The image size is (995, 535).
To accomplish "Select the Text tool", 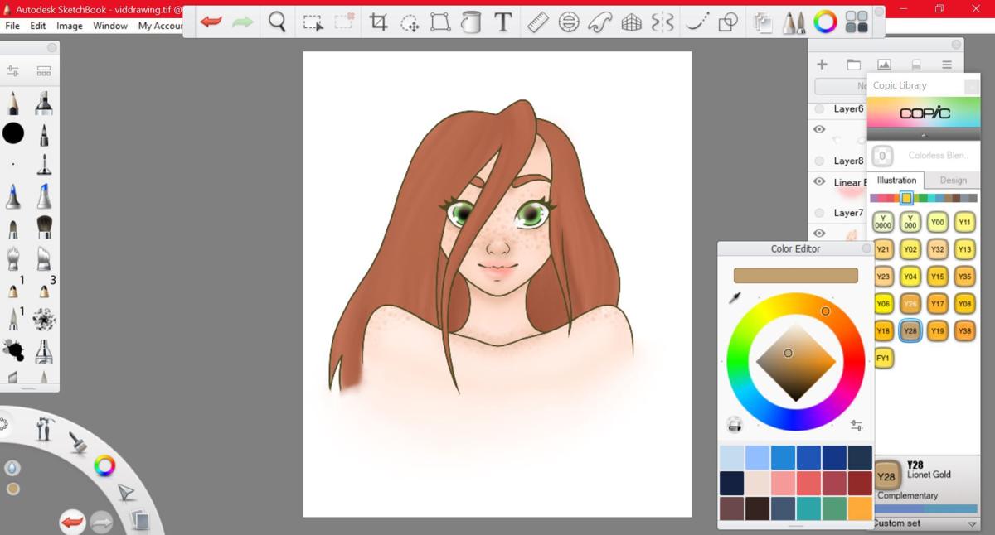I will pyautogui.click(x=502, y=22).
